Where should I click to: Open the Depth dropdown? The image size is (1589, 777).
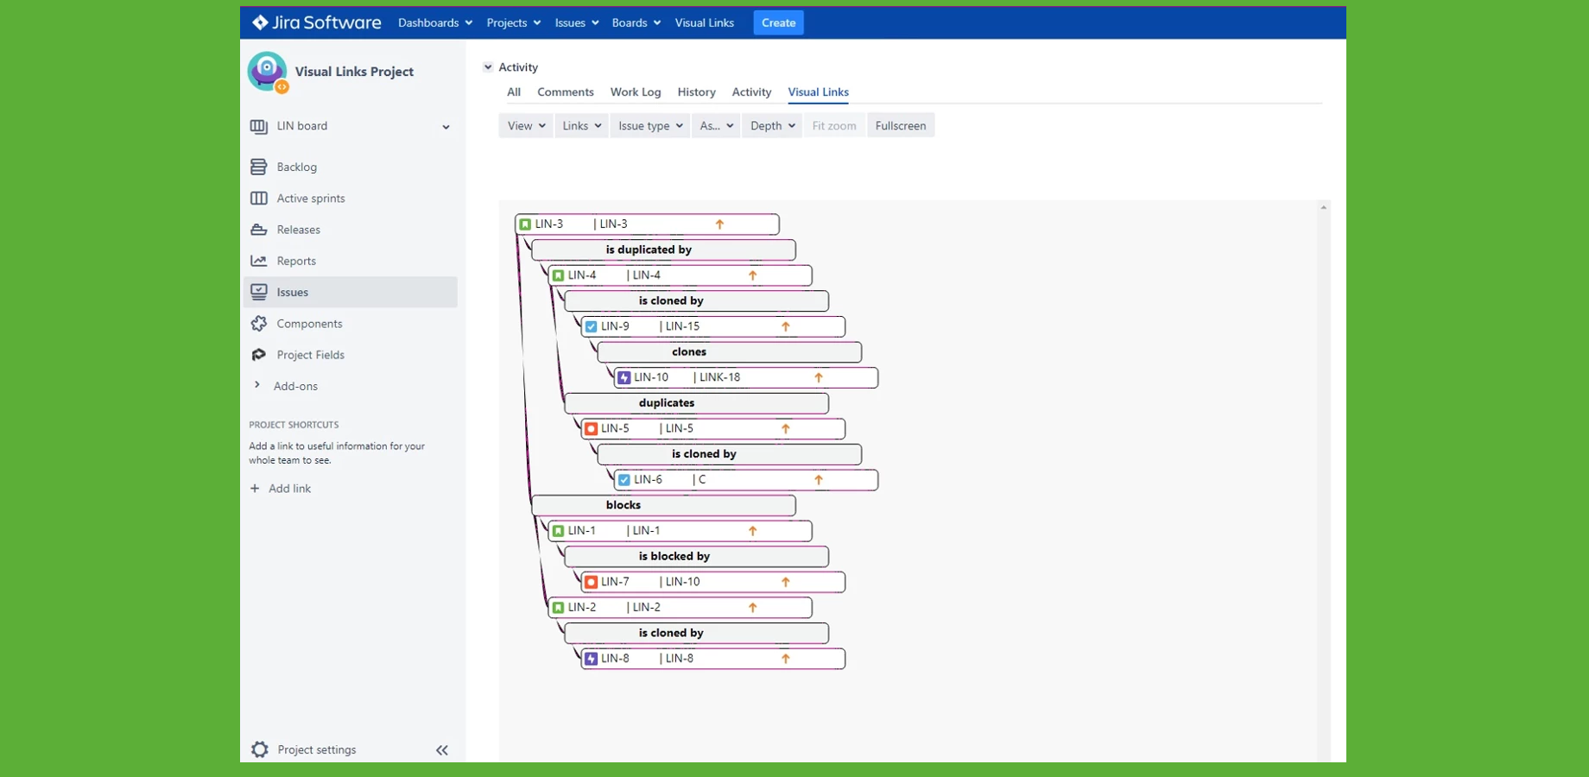[x=772, y=126]
